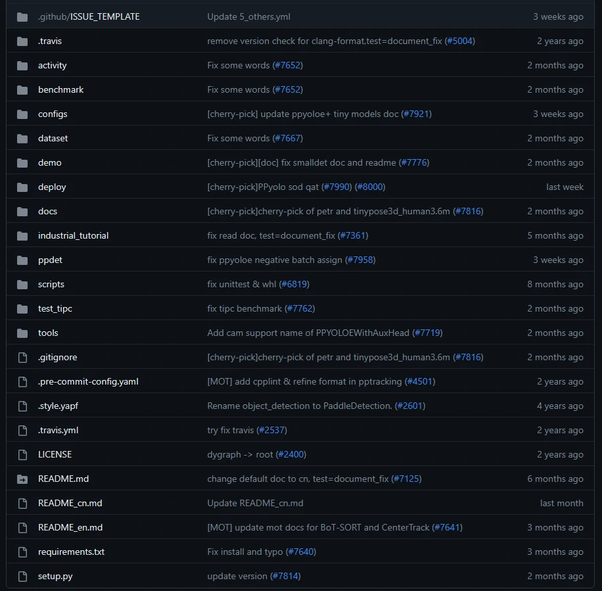Click the symlink file icon beside README.md
The width and height of the screenshot is (602, 591).
pos(23,479)
